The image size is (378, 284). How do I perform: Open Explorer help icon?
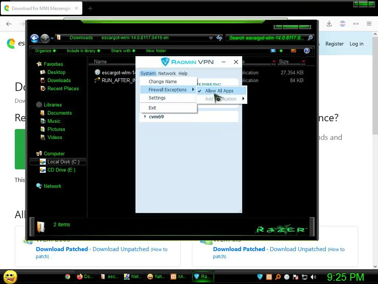307,51
